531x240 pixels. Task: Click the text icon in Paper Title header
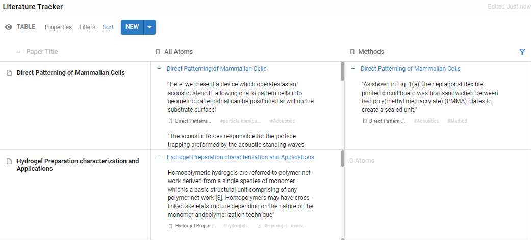(x=19, y=52)
